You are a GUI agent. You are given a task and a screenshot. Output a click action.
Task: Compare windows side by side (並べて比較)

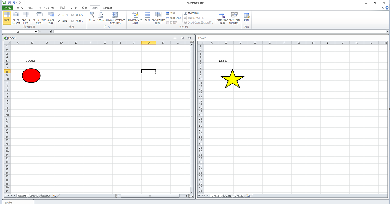click(192, 13)
